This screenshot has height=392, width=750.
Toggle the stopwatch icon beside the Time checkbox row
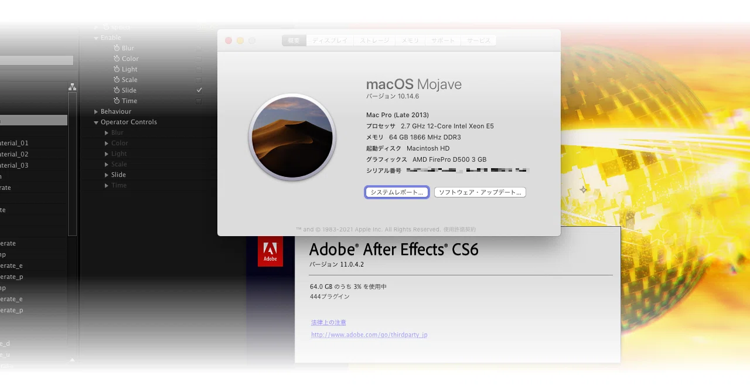pos(117,101)
